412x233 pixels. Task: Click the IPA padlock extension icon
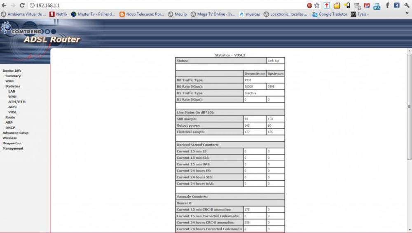[377, 5]
